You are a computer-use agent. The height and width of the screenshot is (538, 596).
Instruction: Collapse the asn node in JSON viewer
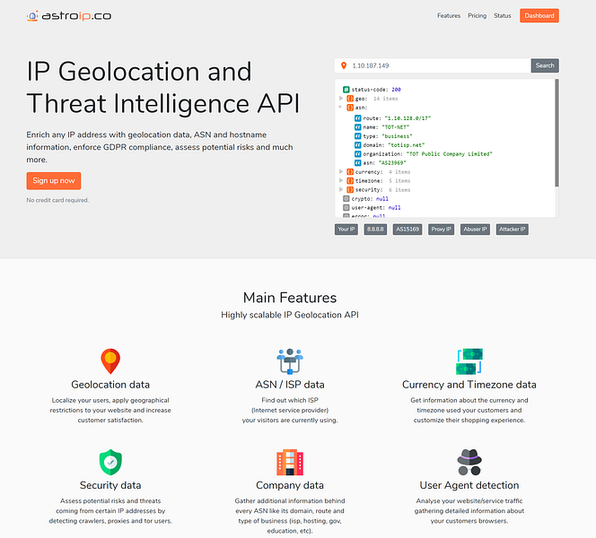click(340, 108)
